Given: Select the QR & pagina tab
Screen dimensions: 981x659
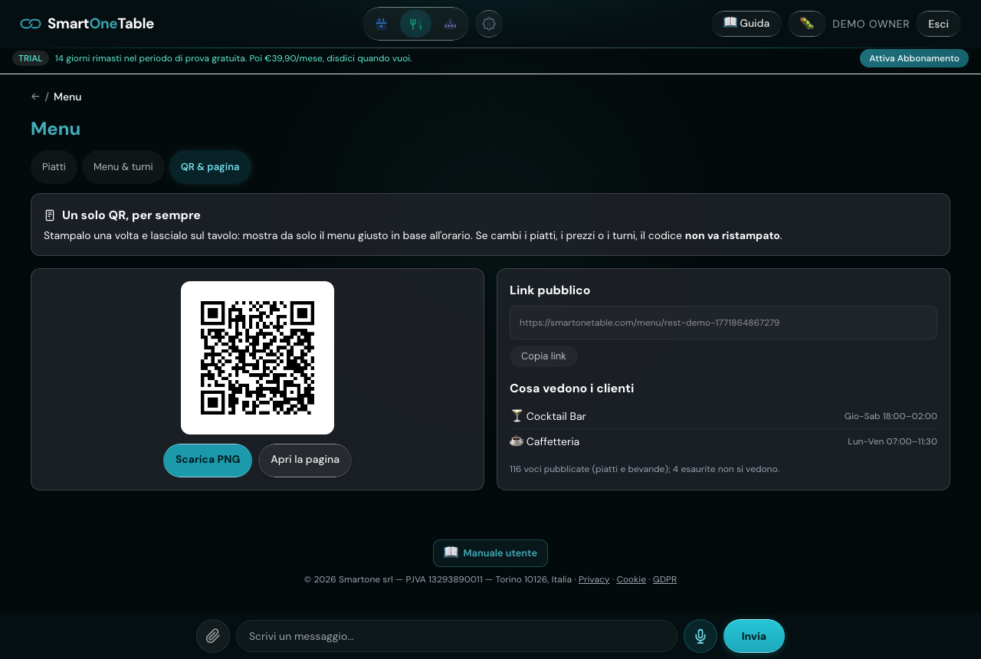Looking at the screenshot, I should 210,167.
